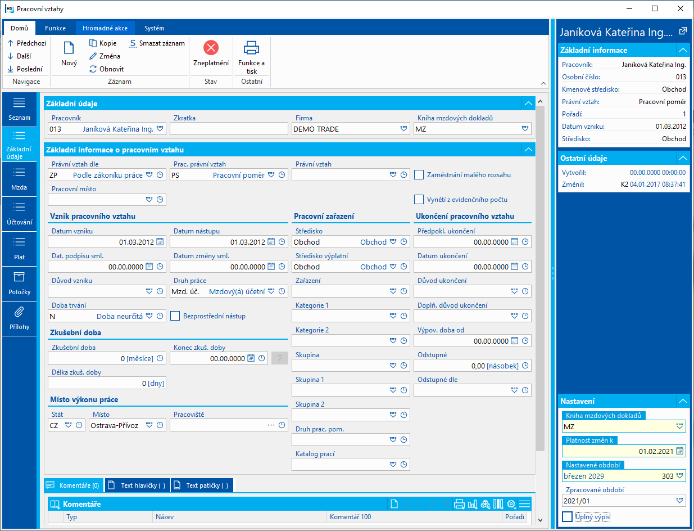Click scrollbar down arrow at bottom

[x=541, y=520]
